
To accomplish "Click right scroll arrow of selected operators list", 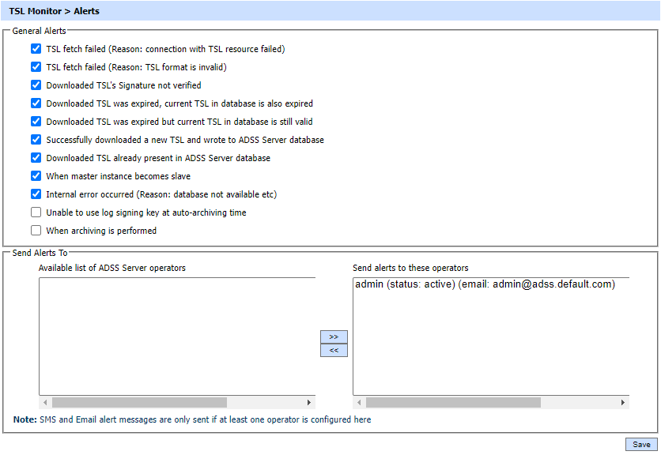I will (x=624, y=403).
